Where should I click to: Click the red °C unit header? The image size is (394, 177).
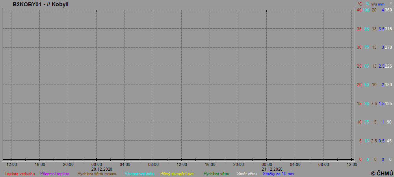point(359,4)
